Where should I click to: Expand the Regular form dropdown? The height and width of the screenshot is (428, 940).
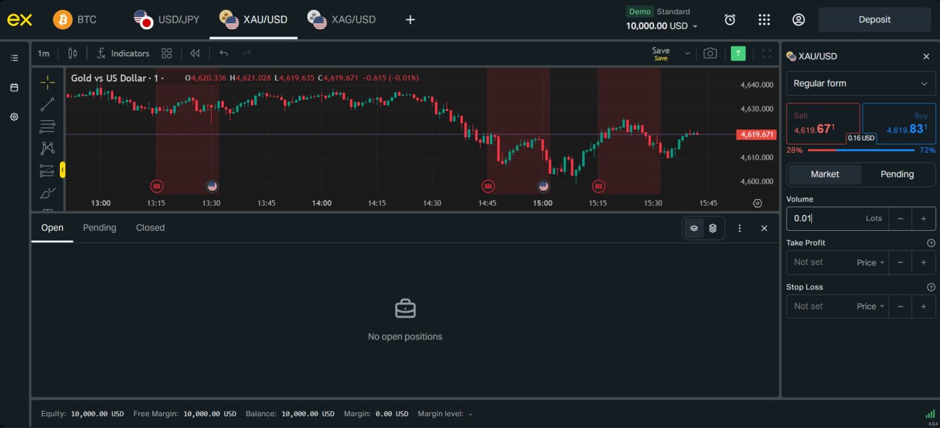coord(860,83)
